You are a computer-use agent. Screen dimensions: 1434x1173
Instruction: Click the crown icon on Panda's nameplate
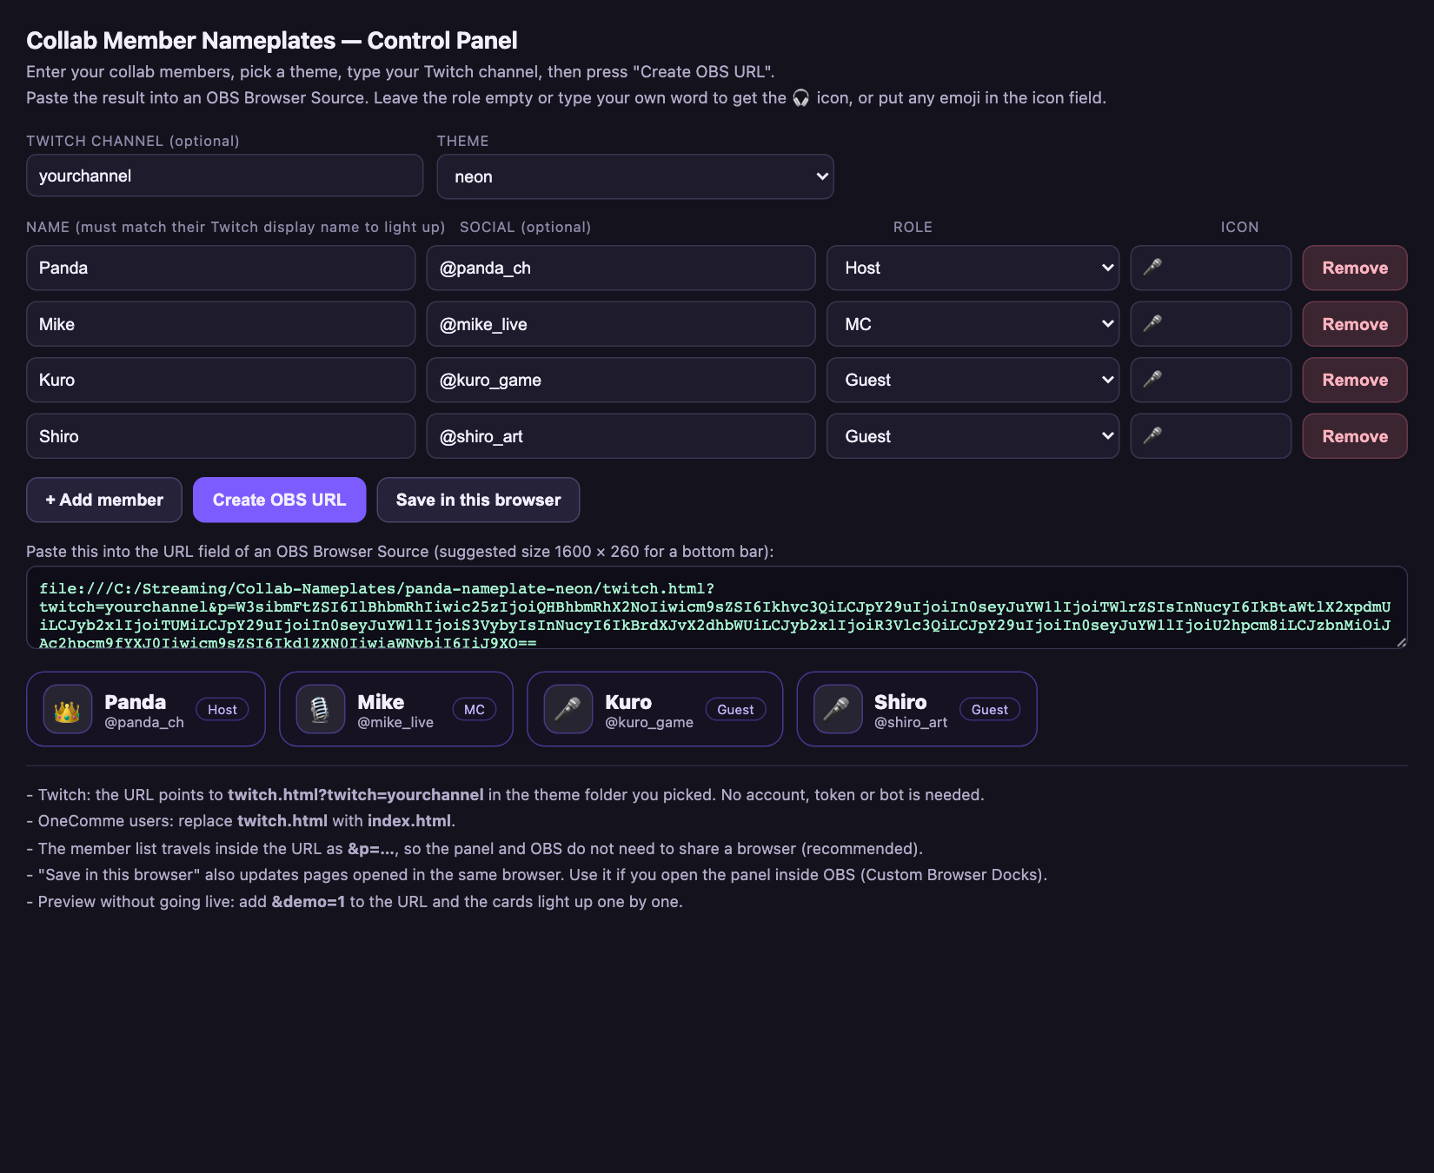click(x=68, y=710)
